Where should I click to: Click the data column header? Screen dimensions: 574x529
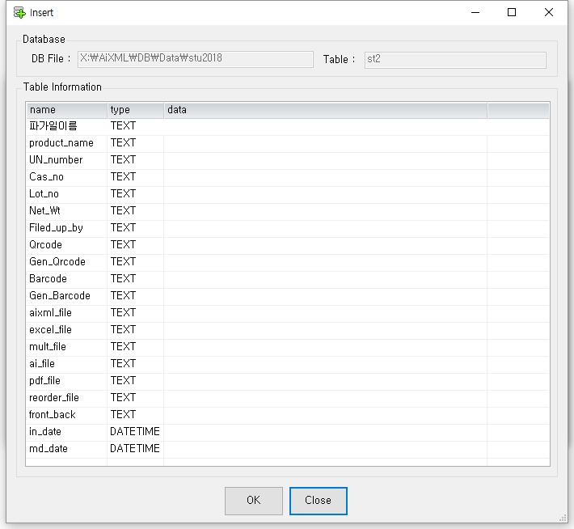click(x=324, y=110)
